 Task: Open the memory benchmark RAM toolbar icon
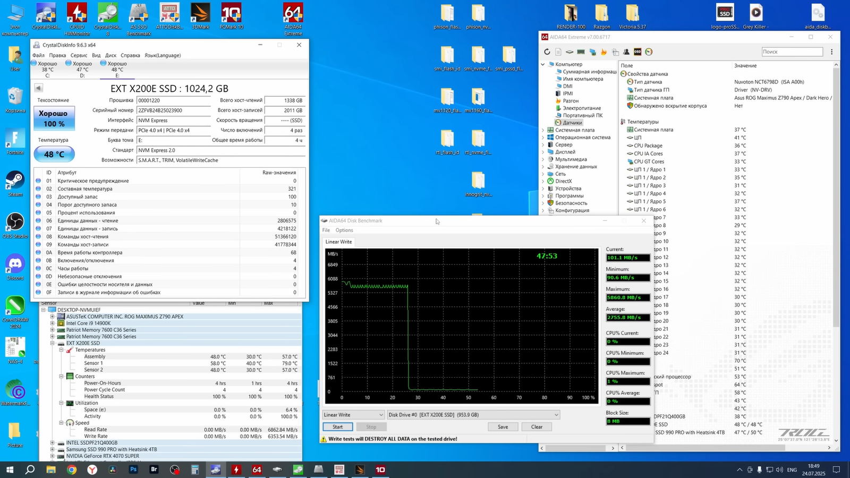[x=581, y=52]
